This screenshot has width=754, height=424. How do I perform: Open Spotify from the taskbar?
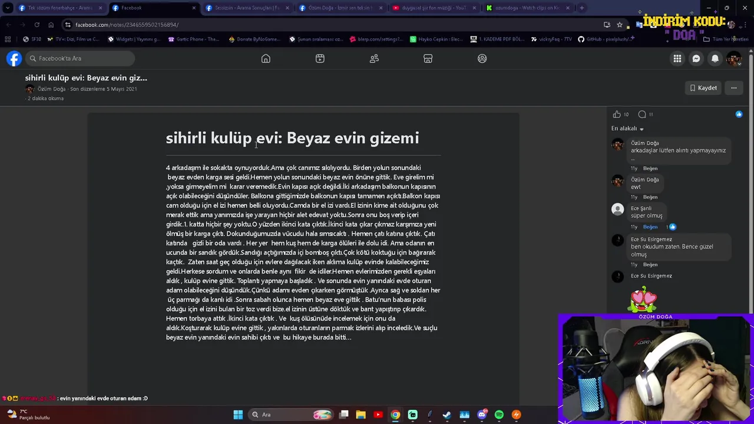499,415
